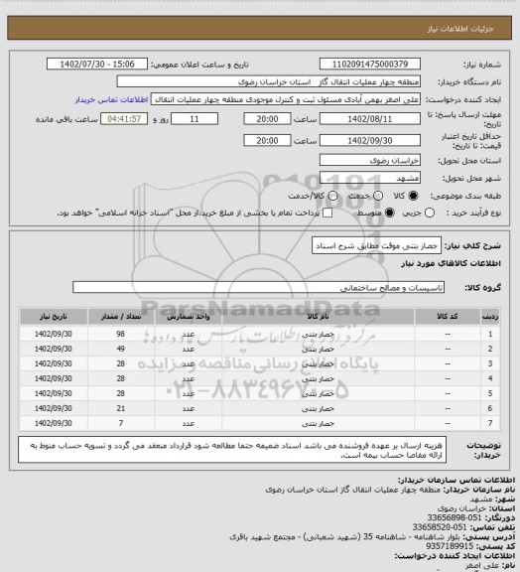
Task: Click the buyer notes description box
Action: 232,450
